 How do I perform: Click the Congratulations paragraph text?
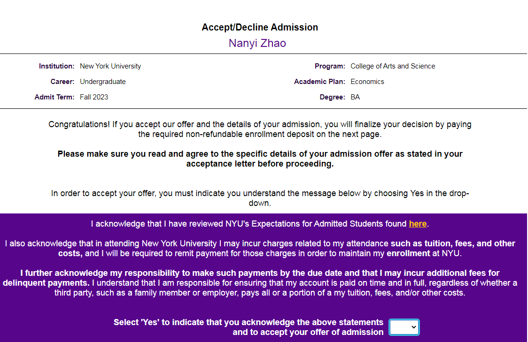point(260,129)
